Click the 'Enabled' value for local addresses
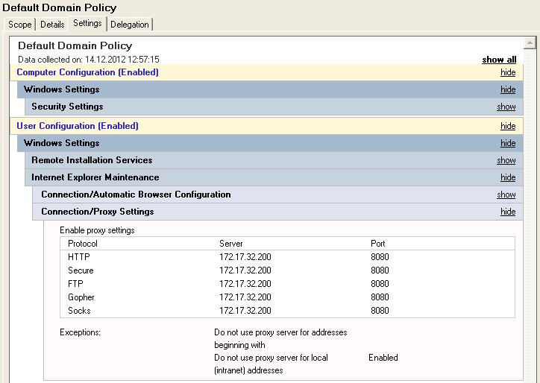The width and height of the screenshot is (540, 383). click(x=383, y=358)
